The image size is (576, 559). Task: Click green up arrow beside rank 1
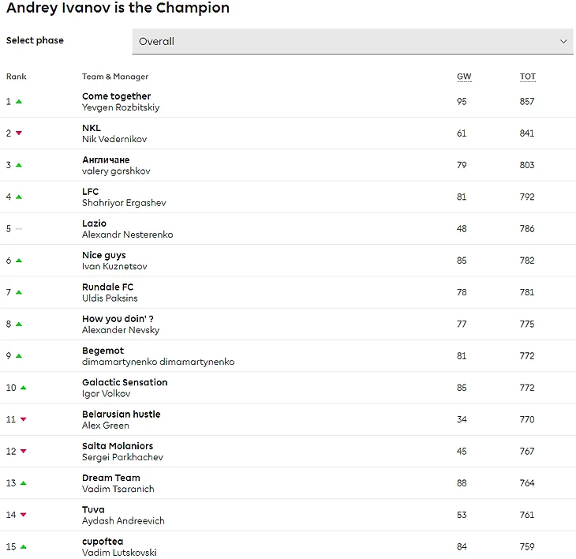click(x=19, y=102)
